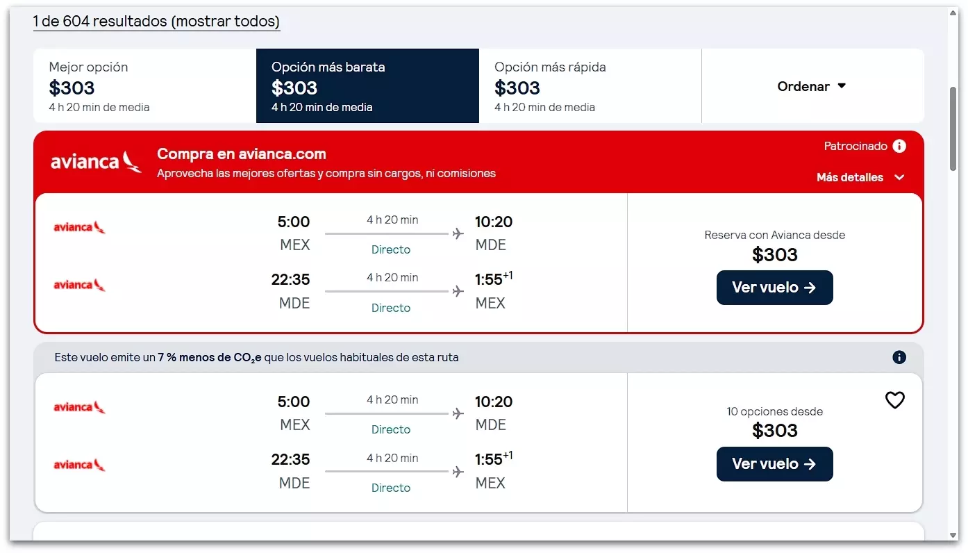Click Avianca logo on second result's 5:00 flight
Viewport: 968px width, 553px height.
[79, 407]
